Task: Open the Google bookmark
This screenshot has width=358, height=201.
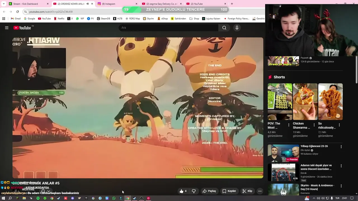Action: (x=29, y=18)
